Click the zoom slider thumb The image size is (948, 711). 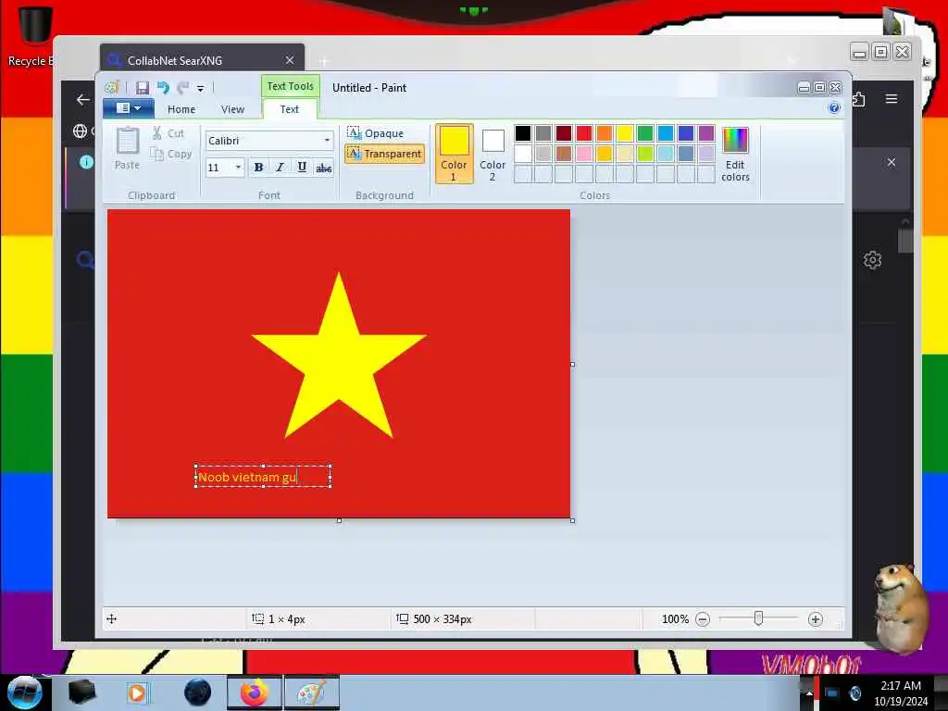tap(758, 618)
